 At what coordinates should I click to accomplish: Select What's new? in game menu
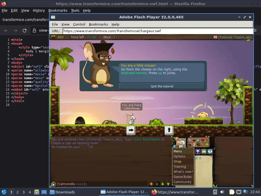[x=183, y=172]
